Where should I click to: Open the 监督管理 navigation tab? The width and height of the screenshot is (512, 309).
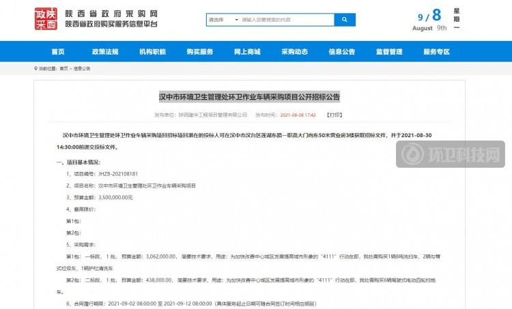pos(389,52)
